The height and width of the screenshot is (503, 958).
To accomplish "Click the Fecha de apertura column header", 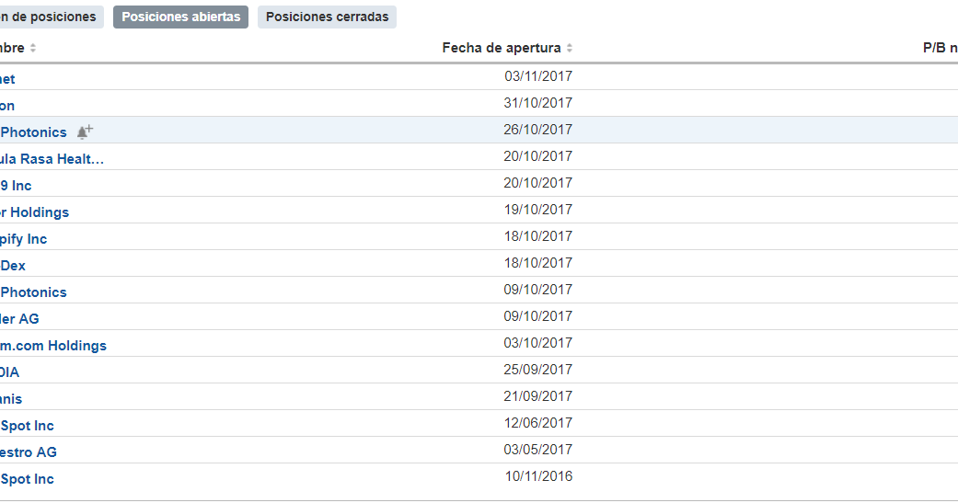I will point(501,48).
